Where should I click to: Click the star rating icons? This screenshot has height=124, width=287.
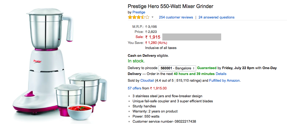click(138, 17)
